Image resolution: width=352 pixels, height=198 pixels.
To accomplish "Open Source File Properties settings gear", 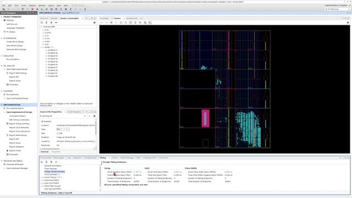I will 94,116.
